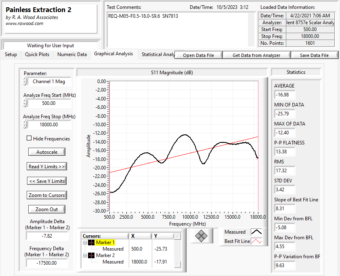Click the MIN OF DATA value -25.79
Viewport: 340px width, 276px height.
(x=285, y=113)
